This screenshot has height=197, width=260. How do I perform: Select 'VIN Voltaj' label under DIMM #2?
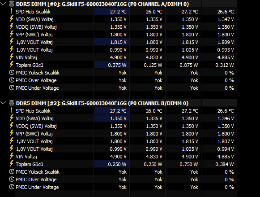[x=26, y=157]
